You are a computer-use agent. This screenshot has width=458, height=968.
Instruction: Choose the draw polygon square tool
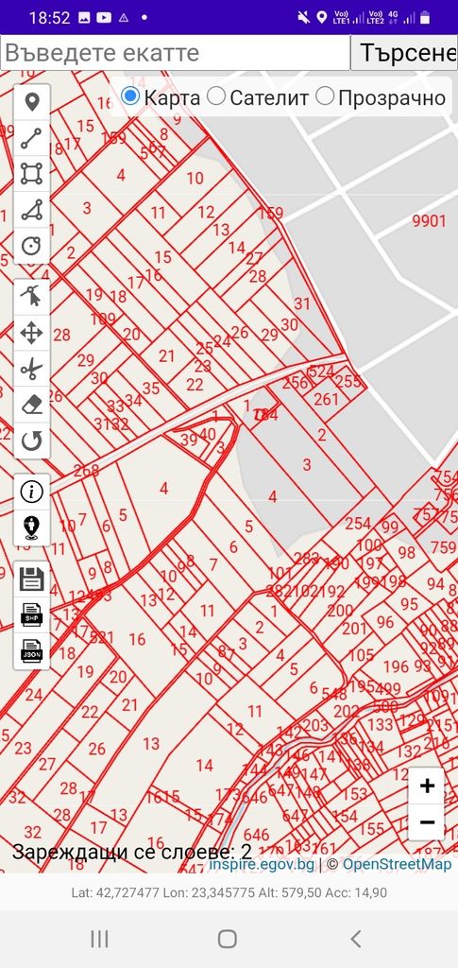click(31, 174)
